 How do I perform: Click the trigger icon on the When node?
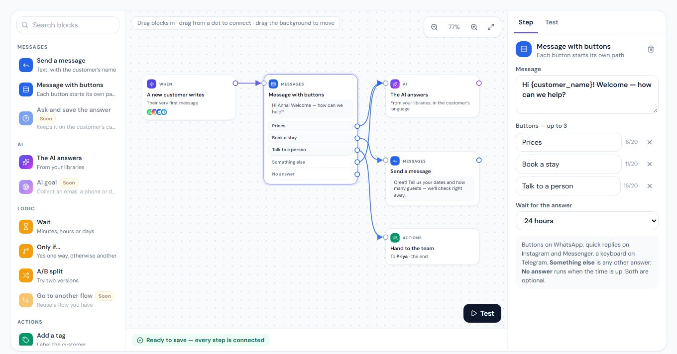pyautogui.click(x=151, y=84)
